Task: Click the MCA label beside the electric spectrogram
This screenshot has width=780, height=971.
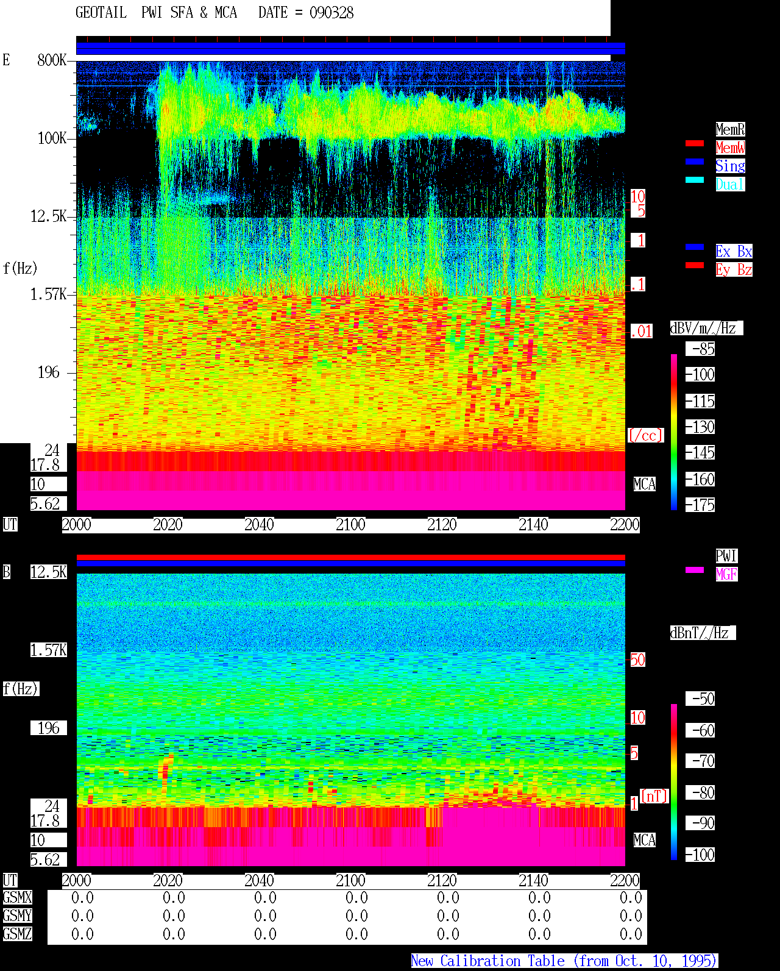Action: pos(644,485)
